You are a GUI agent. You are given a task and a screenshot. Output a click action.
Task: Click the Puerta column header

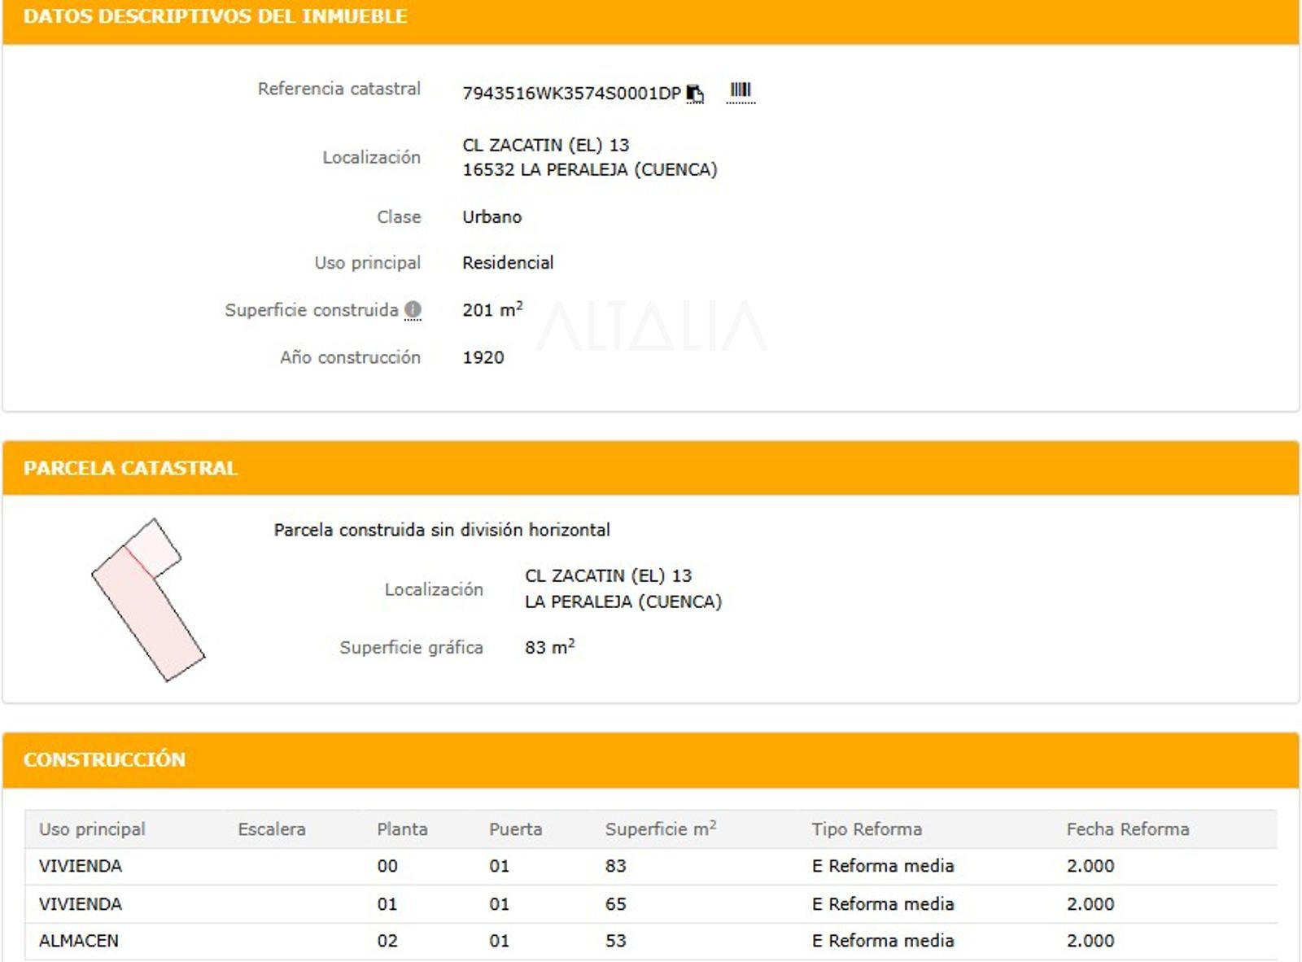click(515, 829)
